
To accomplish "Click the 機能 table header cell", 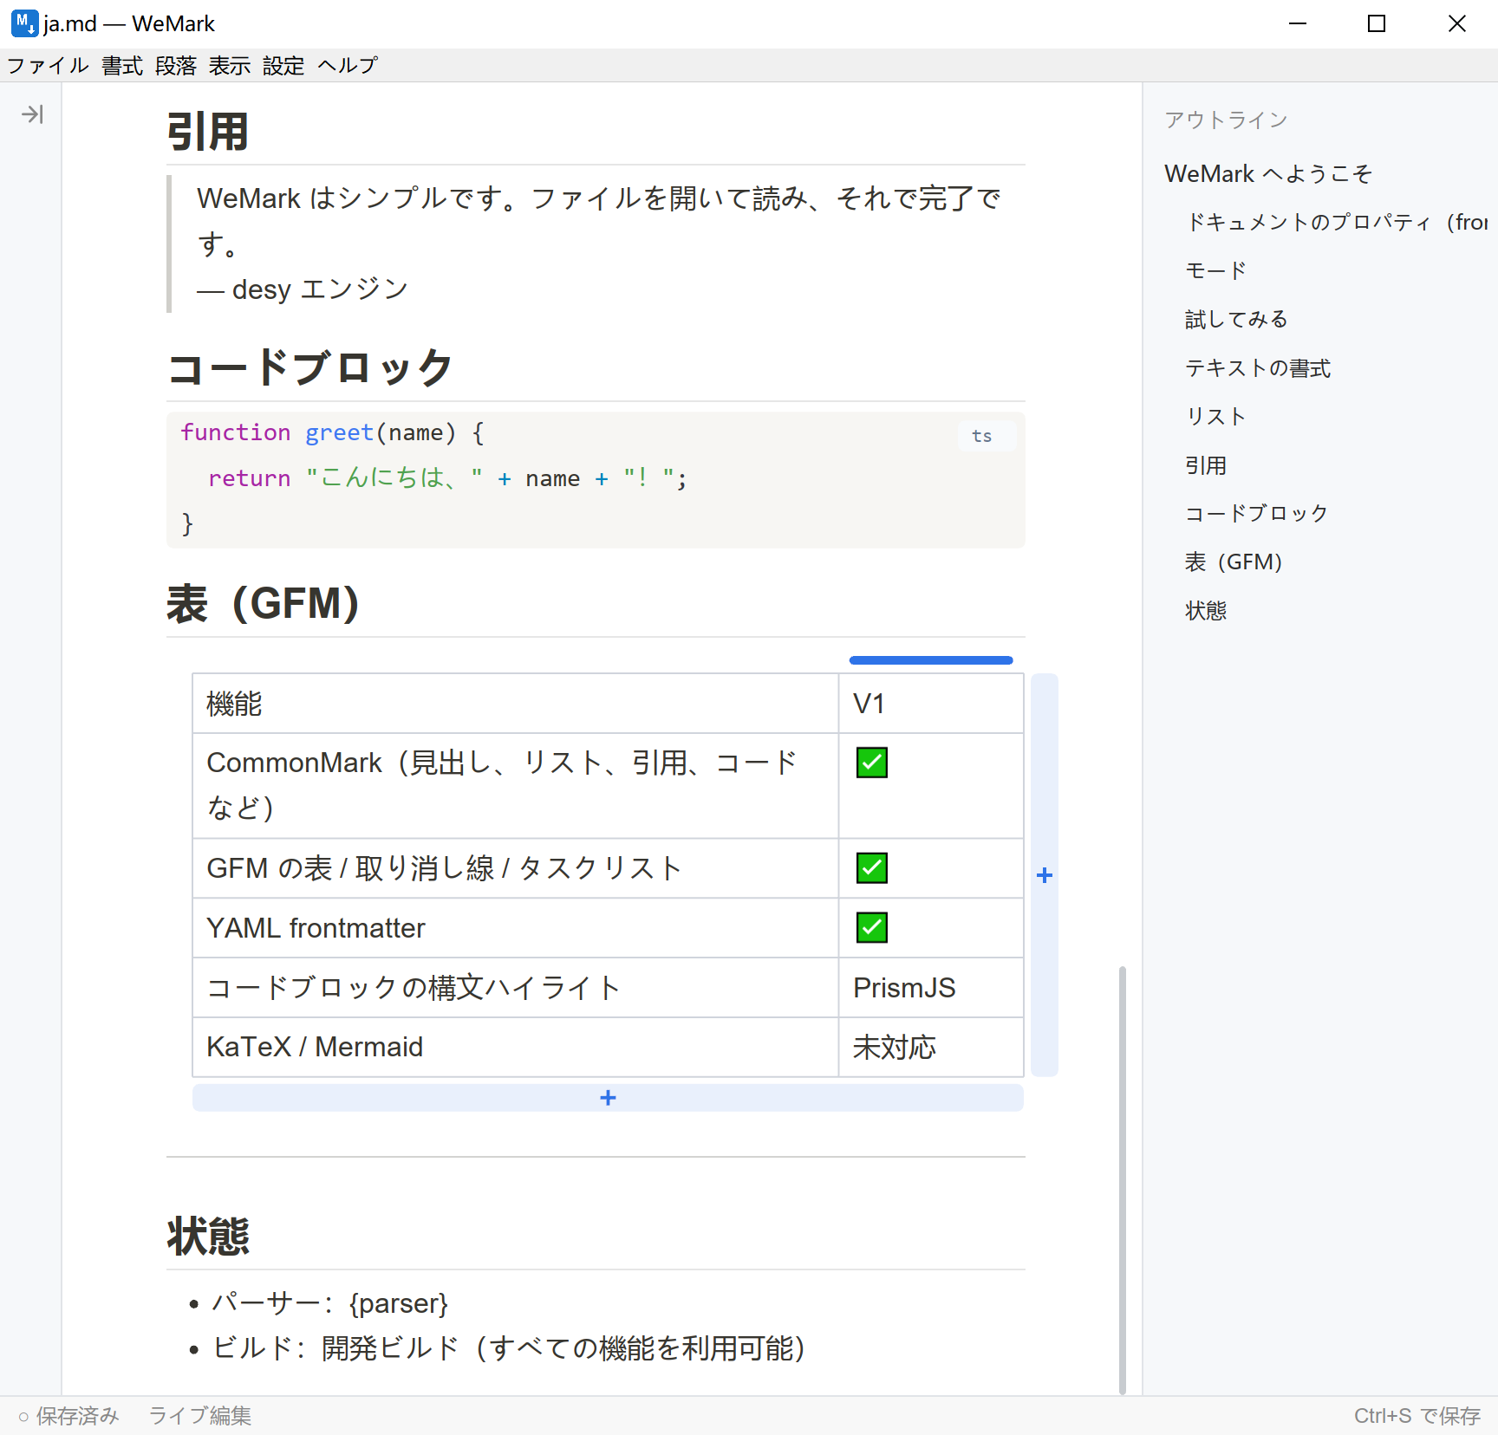I will coord(516,704).
